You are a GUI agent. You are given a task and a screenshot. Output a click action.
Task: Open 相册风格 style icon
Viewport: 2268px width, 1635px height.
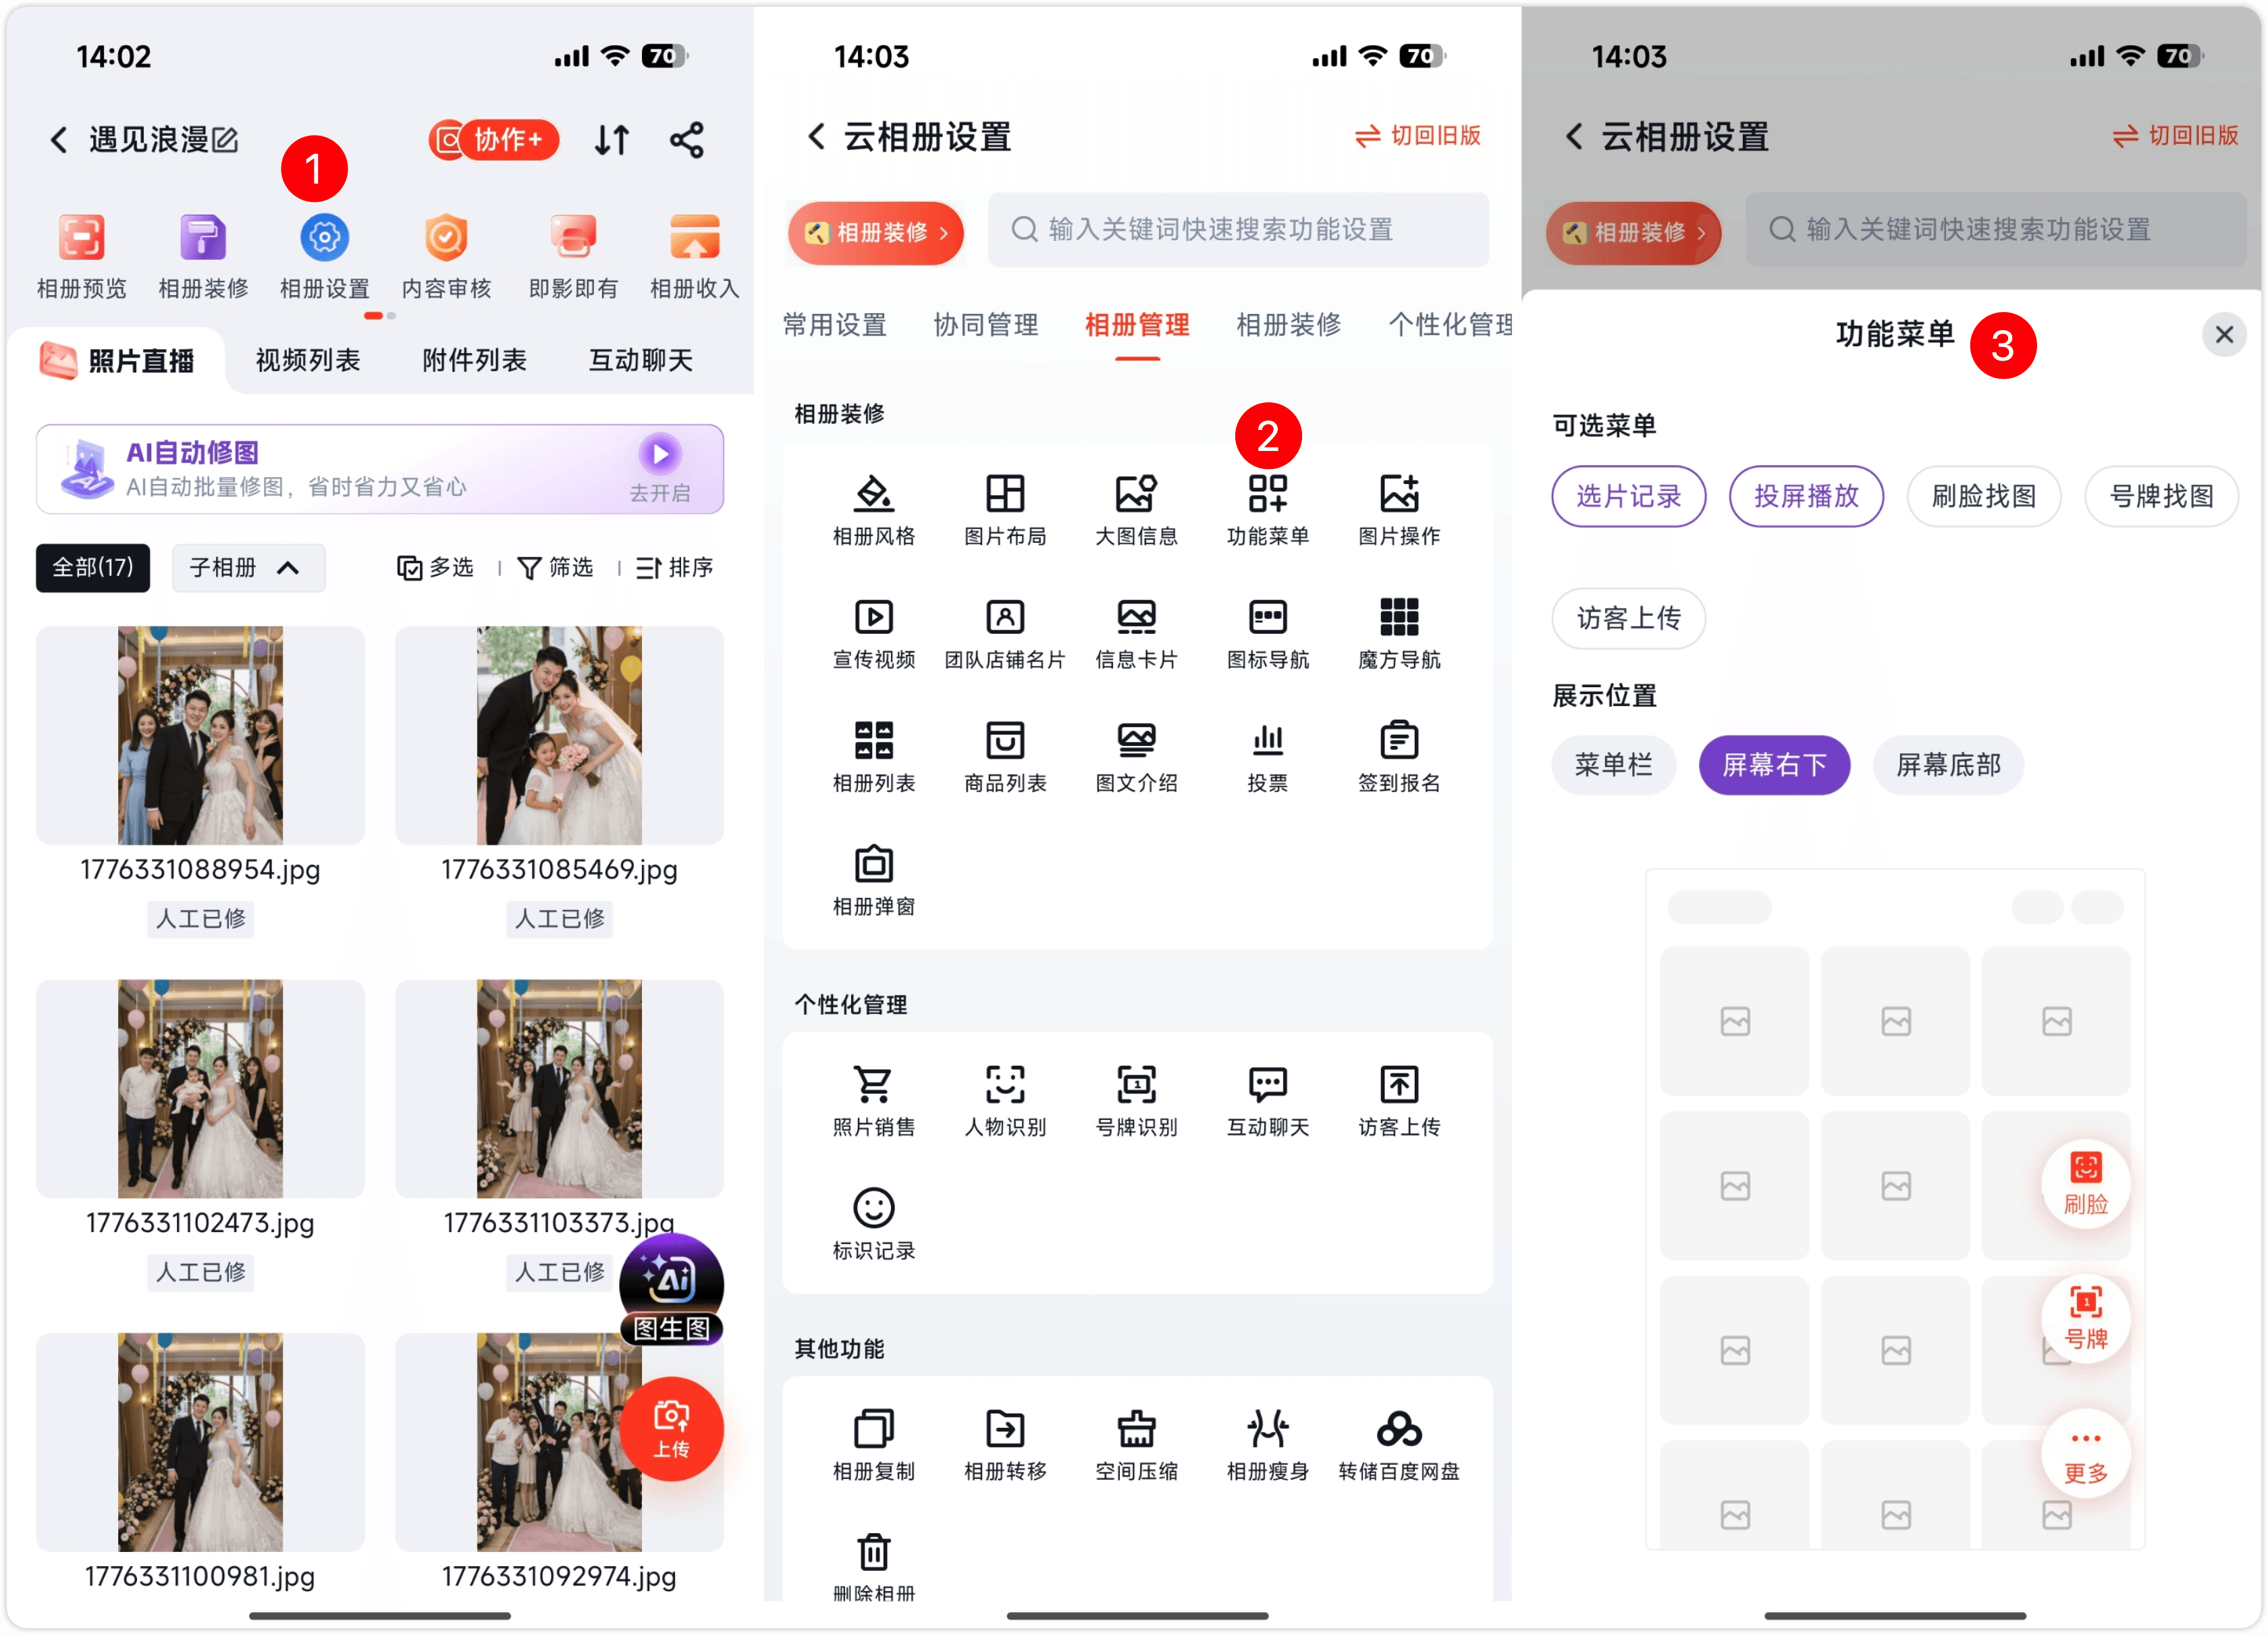tap(873, 493)
